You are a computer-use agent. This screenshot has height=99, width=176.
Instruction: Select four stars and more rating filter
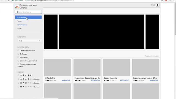point(18,79)
